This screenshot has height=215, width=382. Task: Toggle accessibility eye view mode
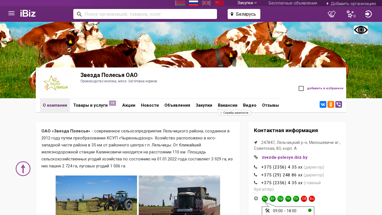tap(361, 30)
